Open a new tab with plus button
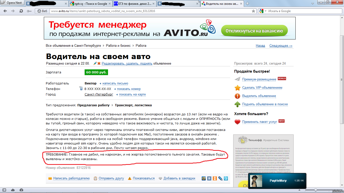Viewport: 344px width, 193px height. (x=247, y=4)
